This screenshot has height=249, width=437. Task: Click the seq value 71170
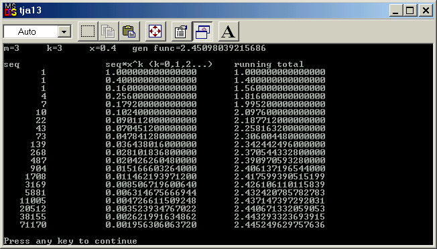pos(33,225)
